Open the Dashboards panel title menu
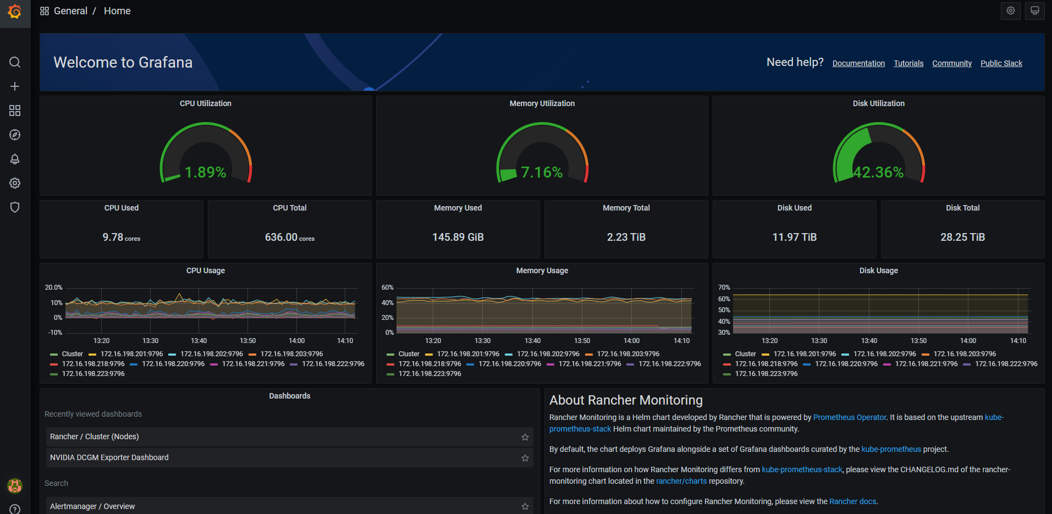This screenshot has width=1052, height=514. pos(290,396)
